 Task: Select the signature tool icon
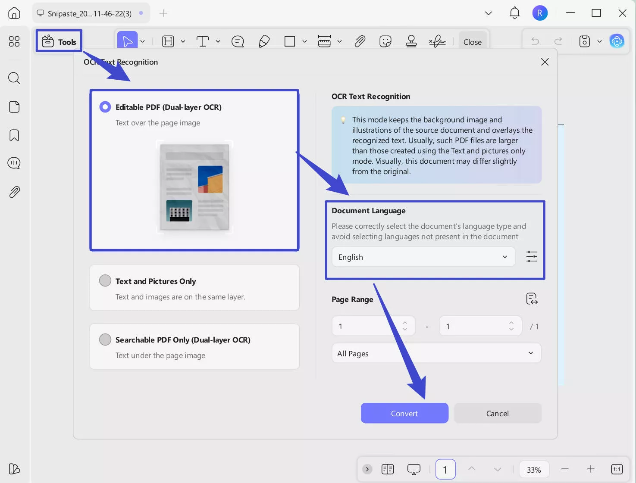click(x=437, y=41)
